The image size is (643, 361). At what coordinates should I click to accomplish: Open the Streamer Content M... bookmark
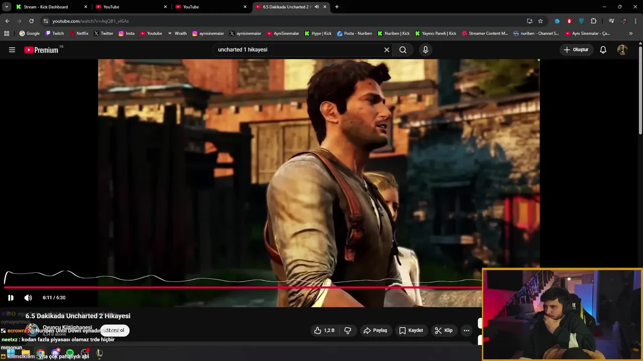click(x=485, y=34)
